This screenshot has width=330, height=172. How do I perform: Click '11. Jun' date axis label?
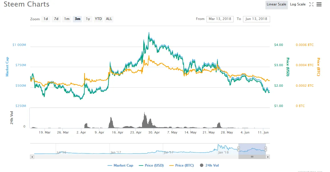tap(263, 132)
